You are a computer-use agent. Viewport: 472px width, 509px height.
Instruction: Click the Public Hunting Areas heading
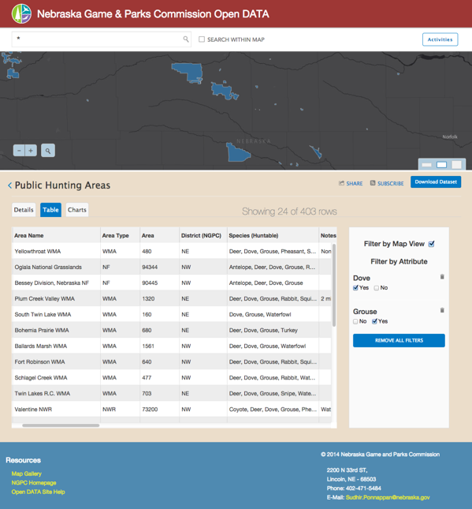pos(62,185)
